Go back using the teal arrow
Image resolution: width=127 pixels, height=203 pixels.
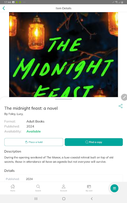pyautogui.click(x=4, y=8)
